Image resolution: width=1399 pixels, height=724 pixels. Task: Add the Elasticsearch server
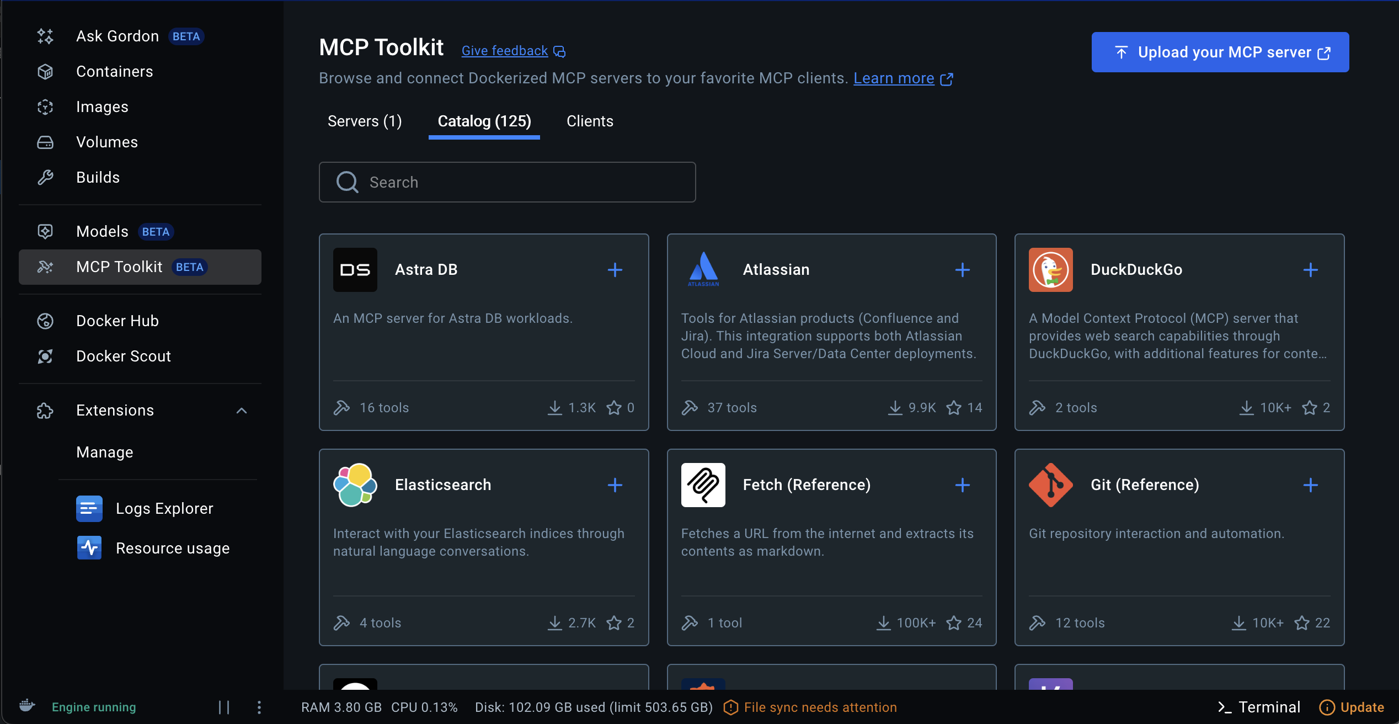click(615, 485)
